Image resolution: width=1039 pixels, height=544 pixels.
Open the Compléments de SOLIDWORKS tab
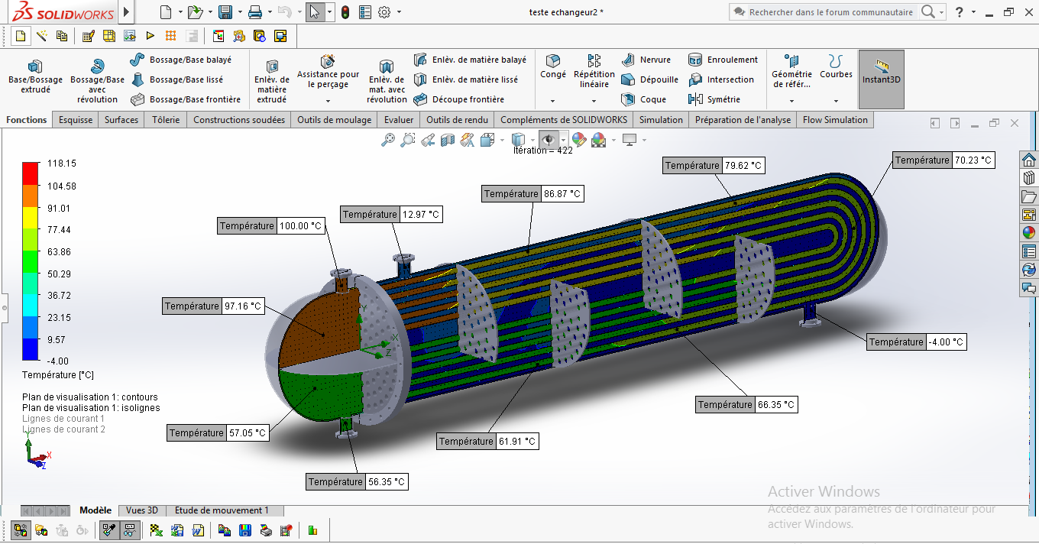(564, 120)
